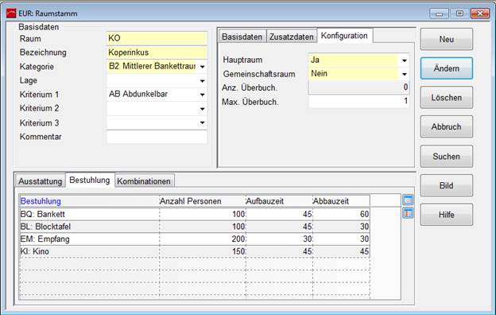Click the 150 persons cell for Kino

[203, 251]
